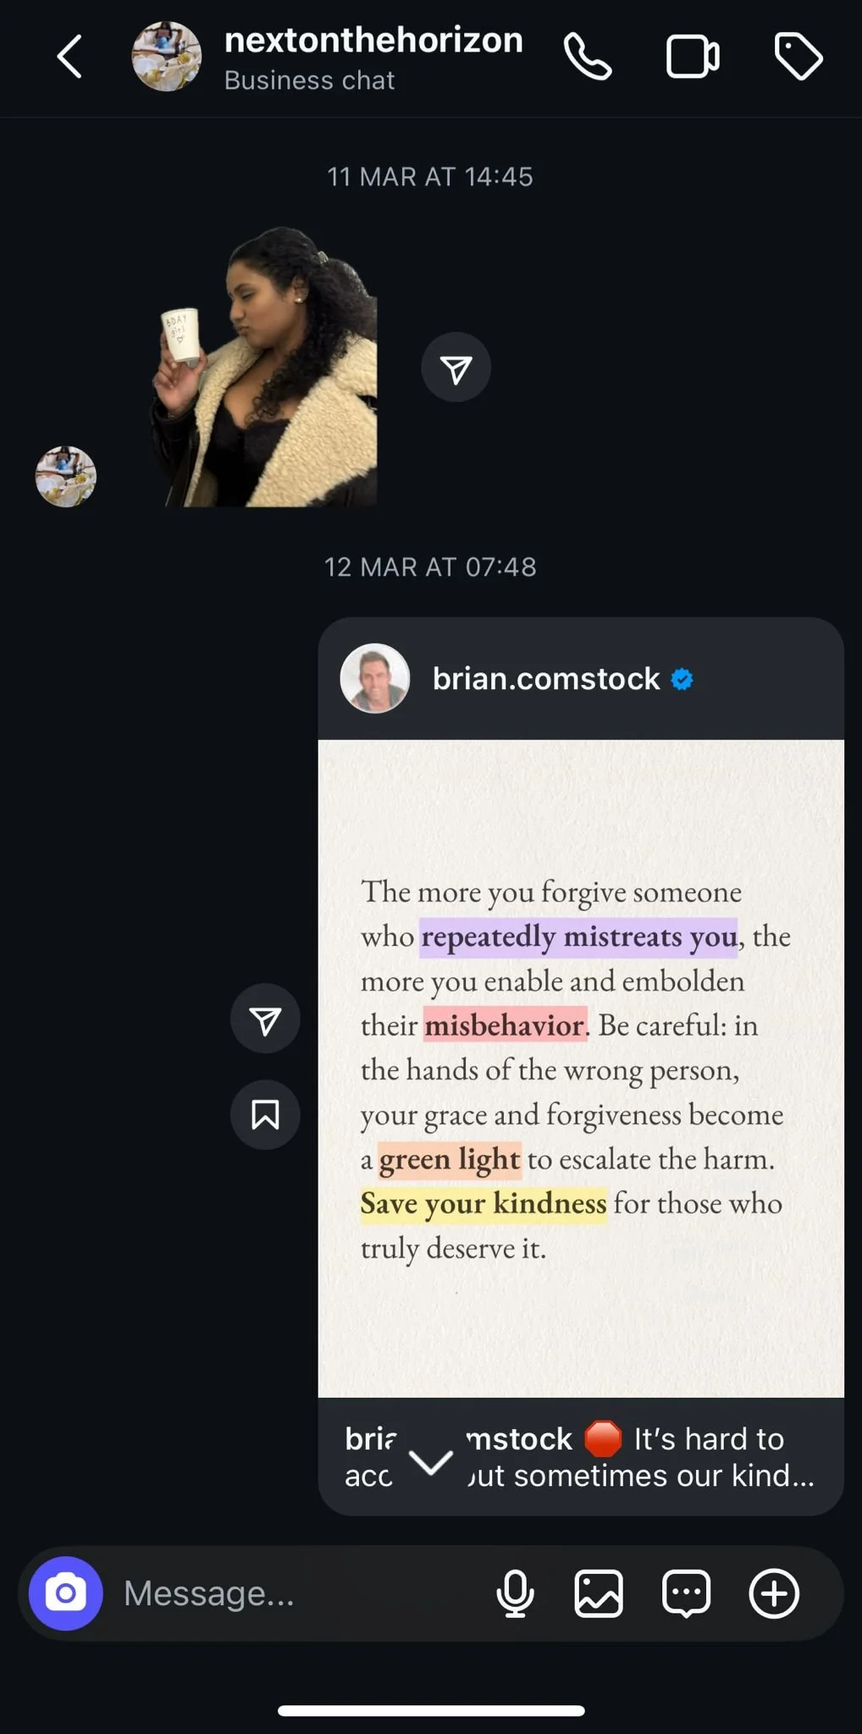Start an audio call with nextonthehorizon
Screen dimensions: 862x1734
click(x=588, y=57)
